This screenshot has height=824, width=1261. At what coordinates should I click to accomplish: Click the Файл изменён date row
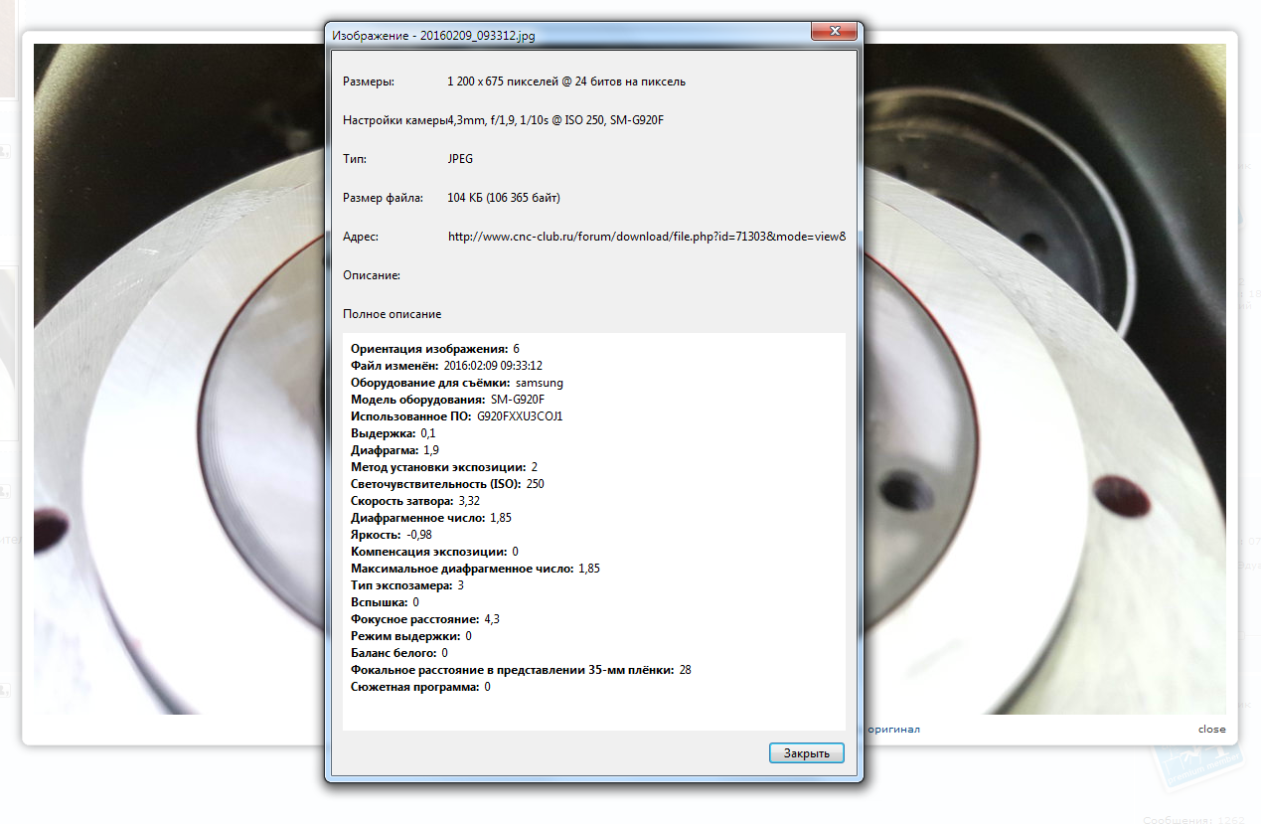pos(446,366)
